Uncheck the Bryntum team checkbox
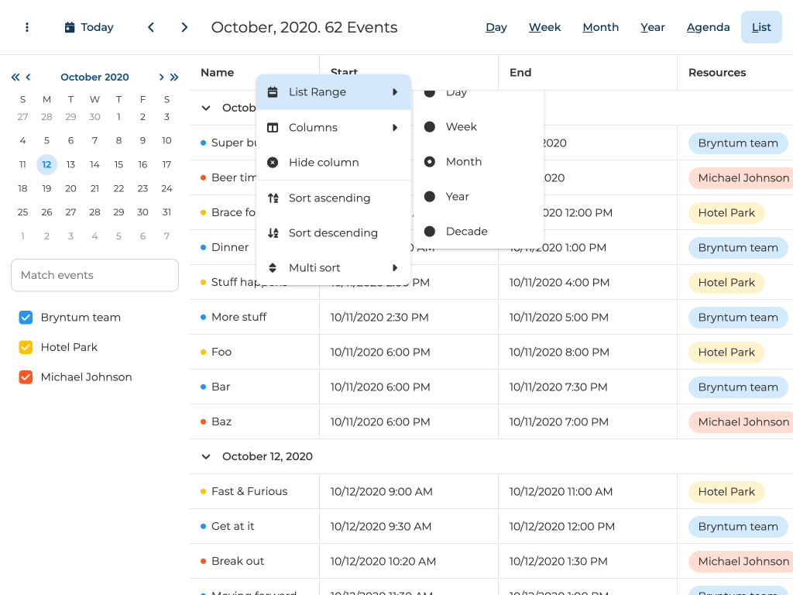793x595 pixels. 26,318
